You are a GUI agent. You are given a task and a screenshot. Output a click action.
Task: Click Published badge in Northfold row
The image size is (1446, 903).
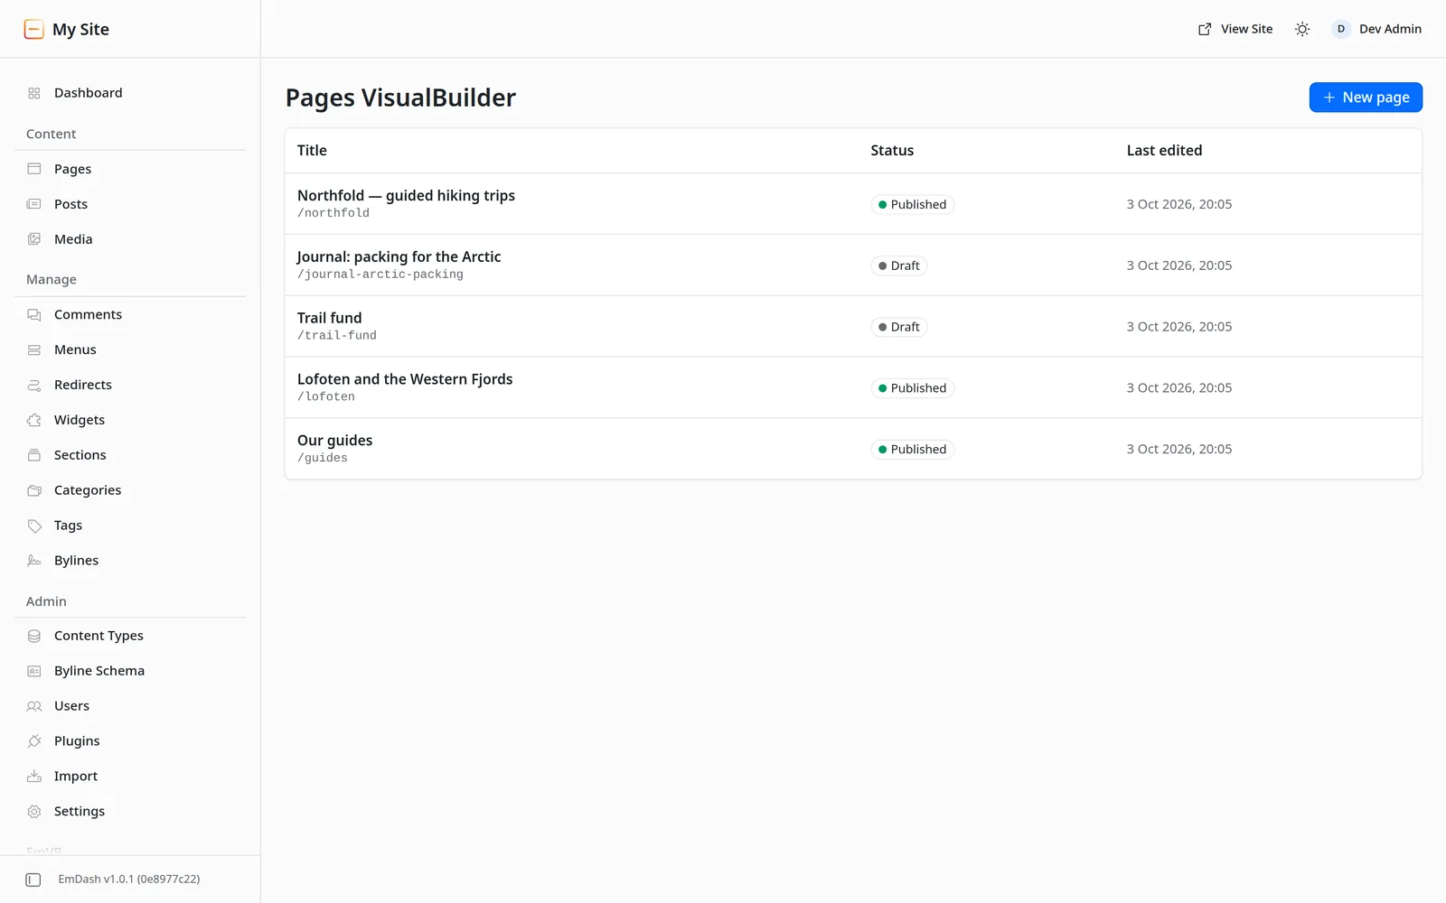912,205
